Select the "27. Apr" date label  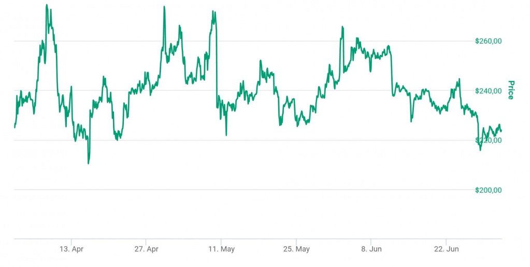146,249
